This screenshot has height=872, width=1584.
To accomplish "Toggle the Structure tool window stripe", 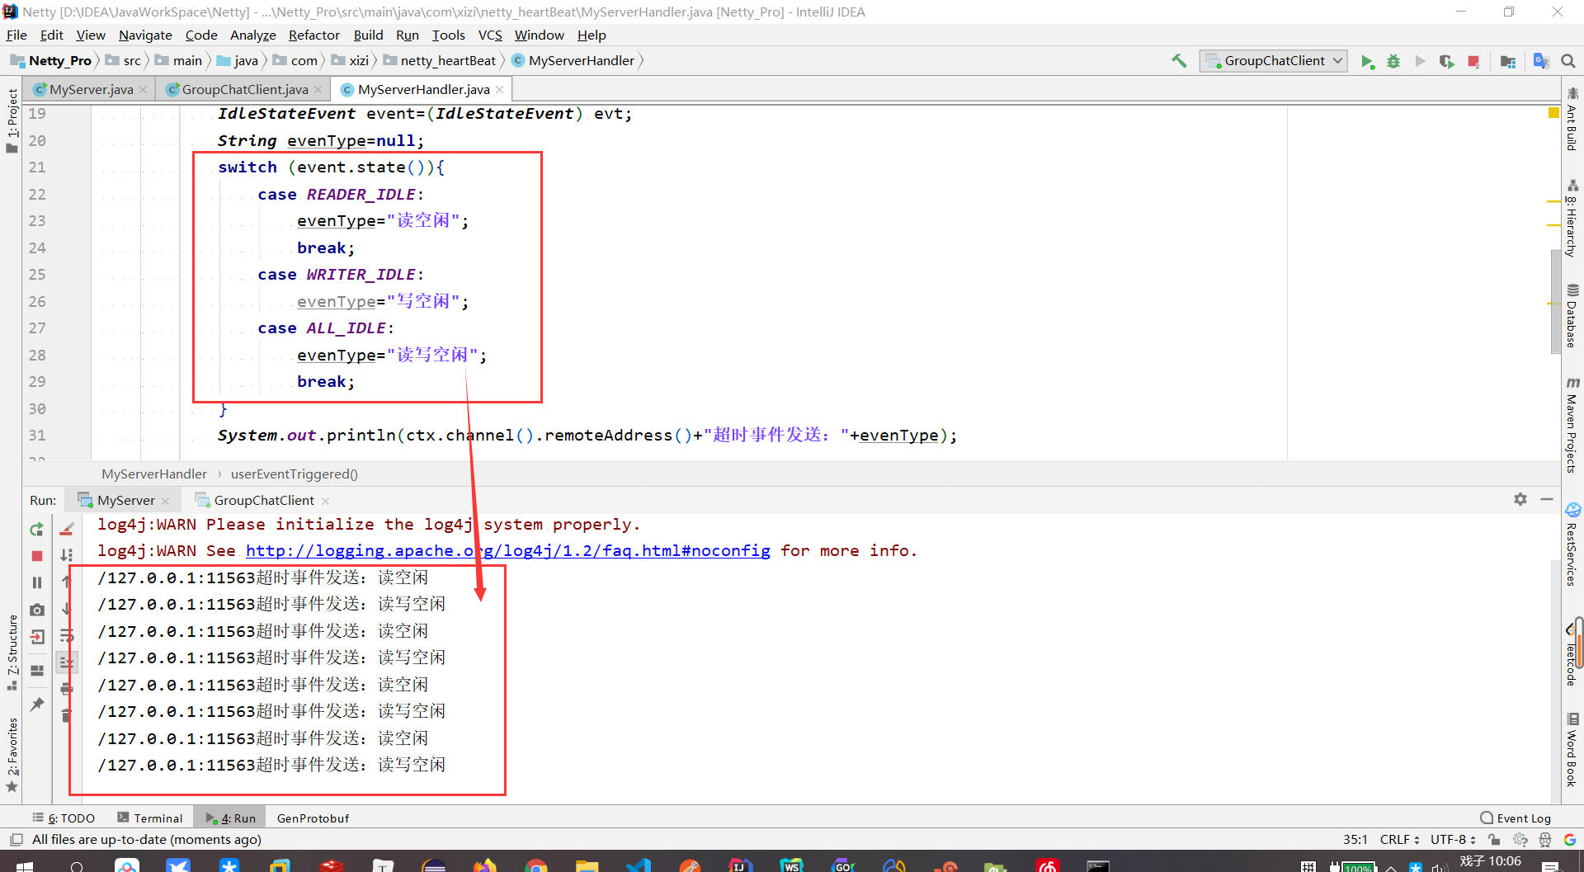I will click(x=12, y=652).
